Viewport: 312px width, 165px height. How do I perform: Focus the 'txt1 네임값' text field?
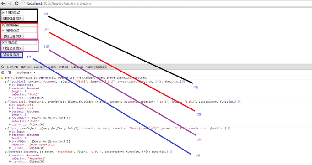point(19,42)
